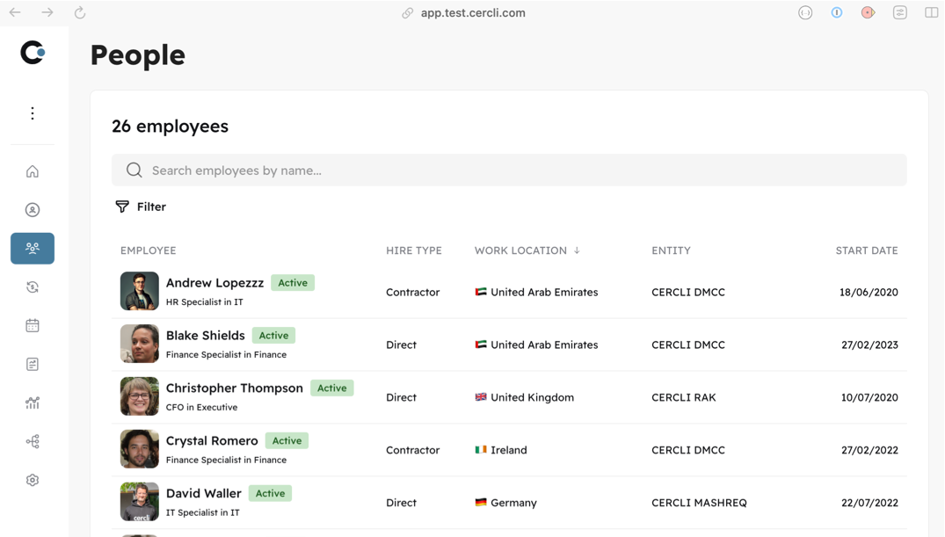945x537 pixels.
Task: Click start date 18/06/2020
Action: coord(869,293)
